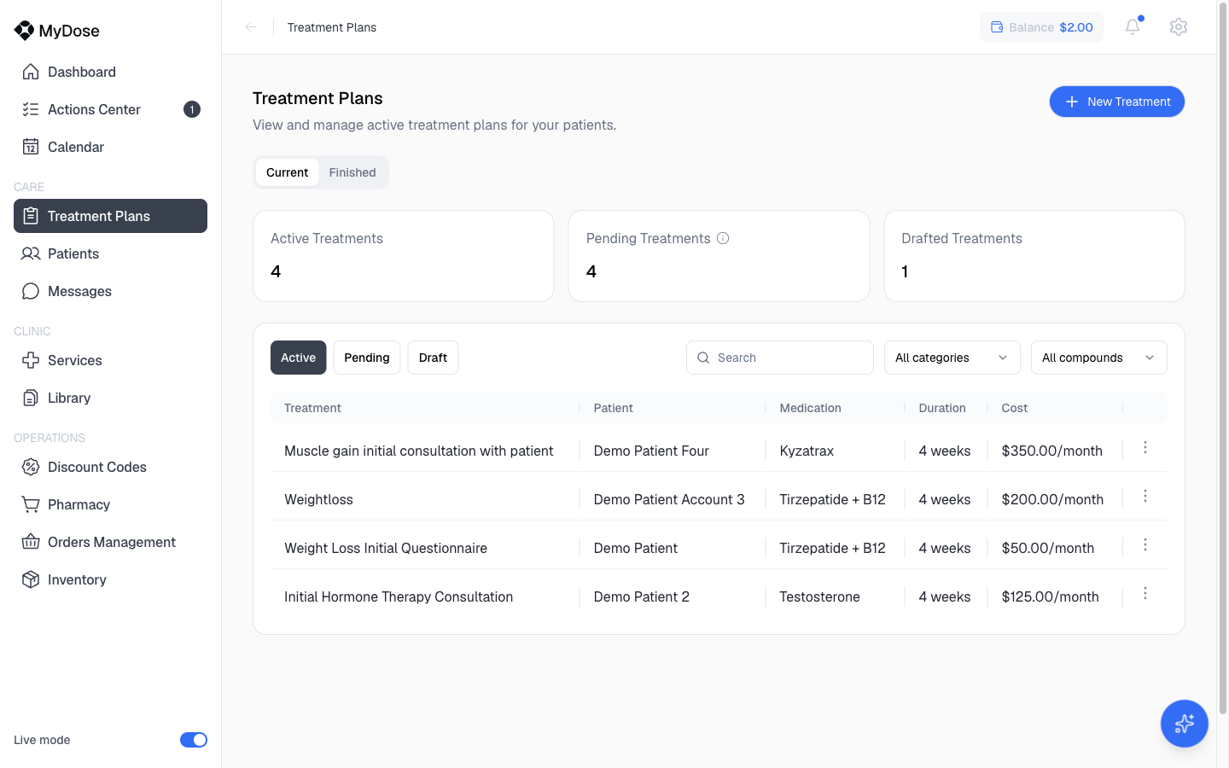The height and width of the screenshot is (768, 1229).
Task: Open the All categories dropdown
Action: (x=952, y=358)
